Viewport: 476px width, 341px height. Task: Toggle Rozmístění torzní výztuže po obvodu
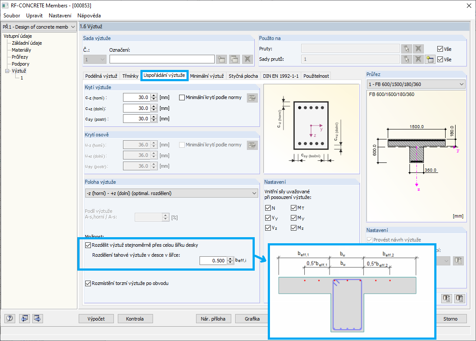pos(88,283)
